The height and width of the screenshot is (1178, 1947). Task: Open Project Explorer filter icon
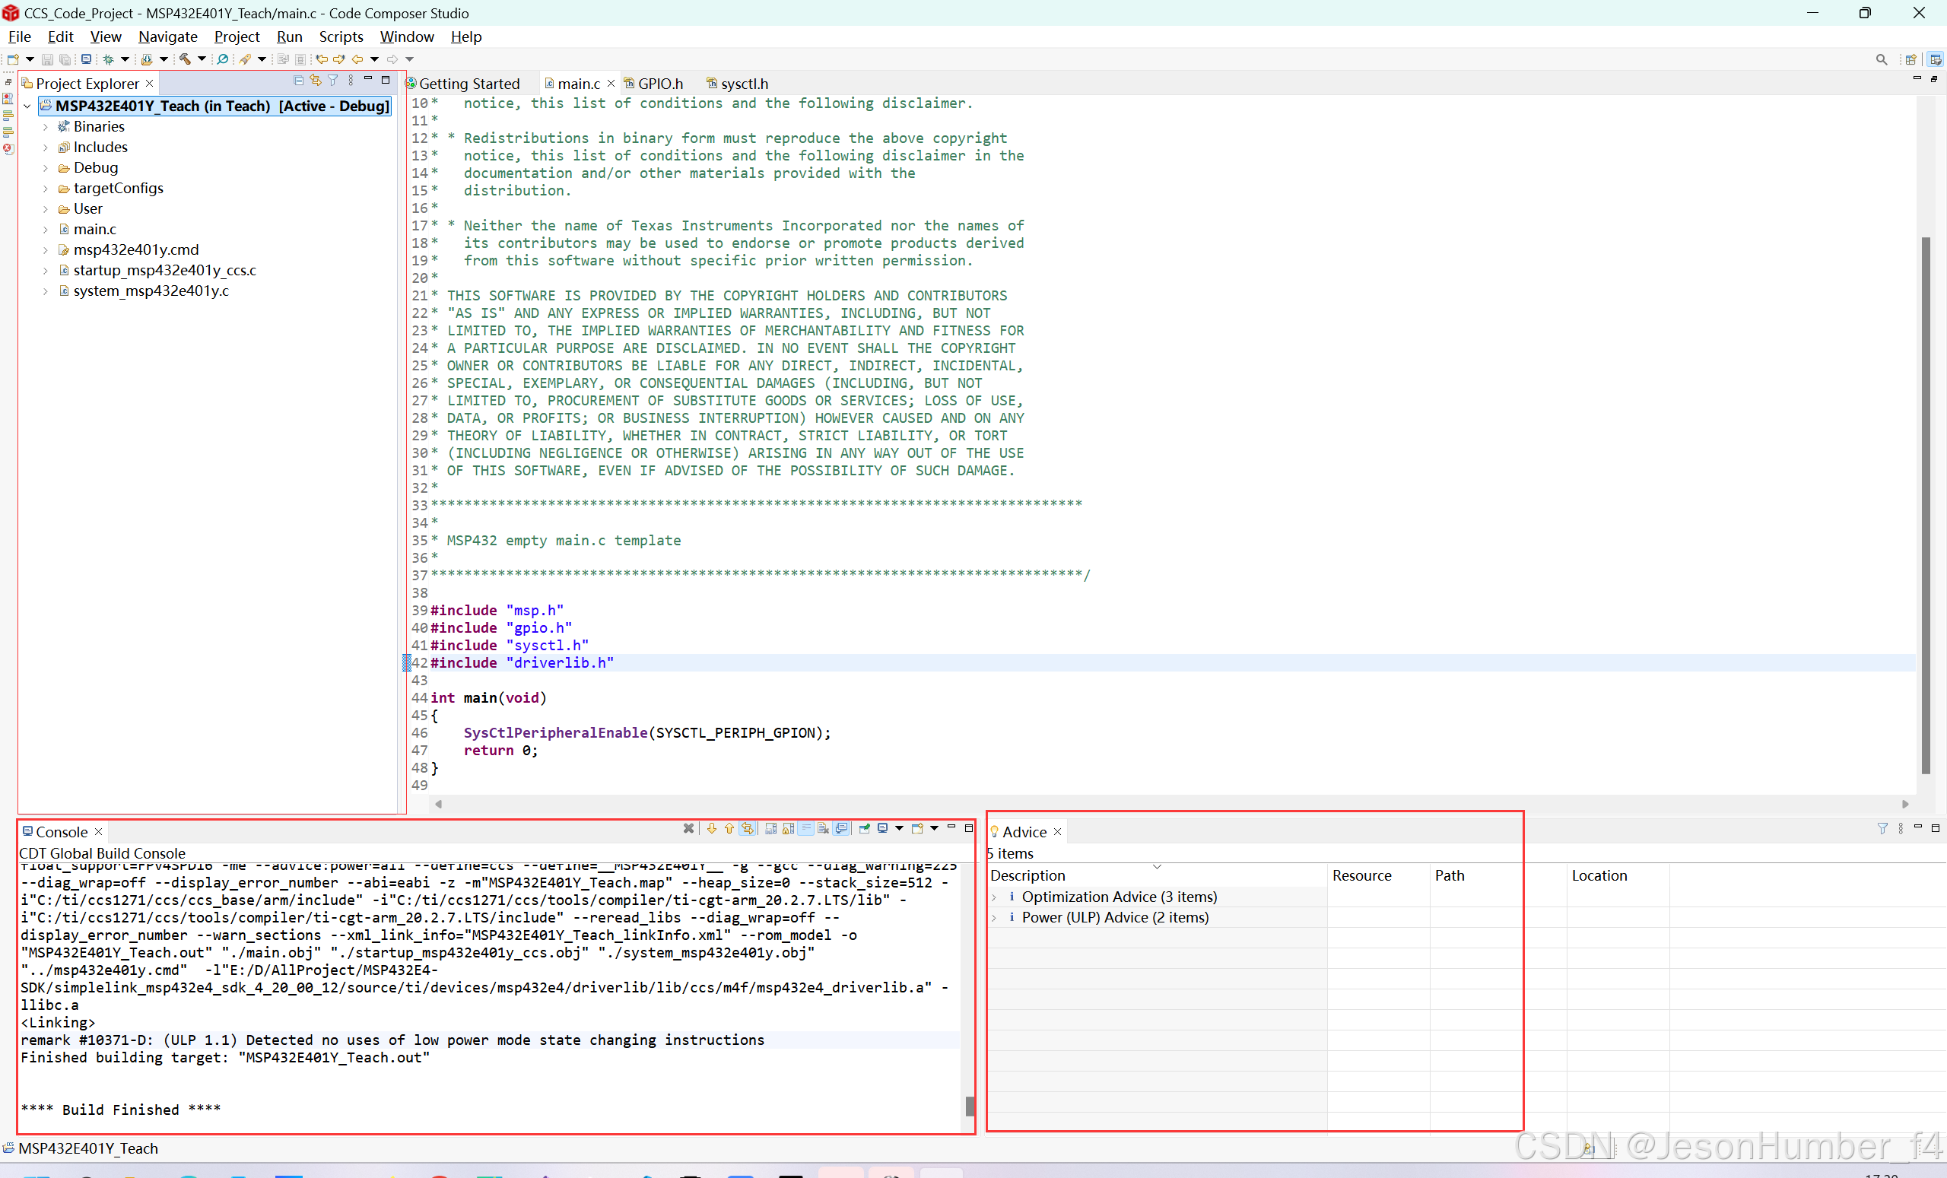(x=332, y=80)
